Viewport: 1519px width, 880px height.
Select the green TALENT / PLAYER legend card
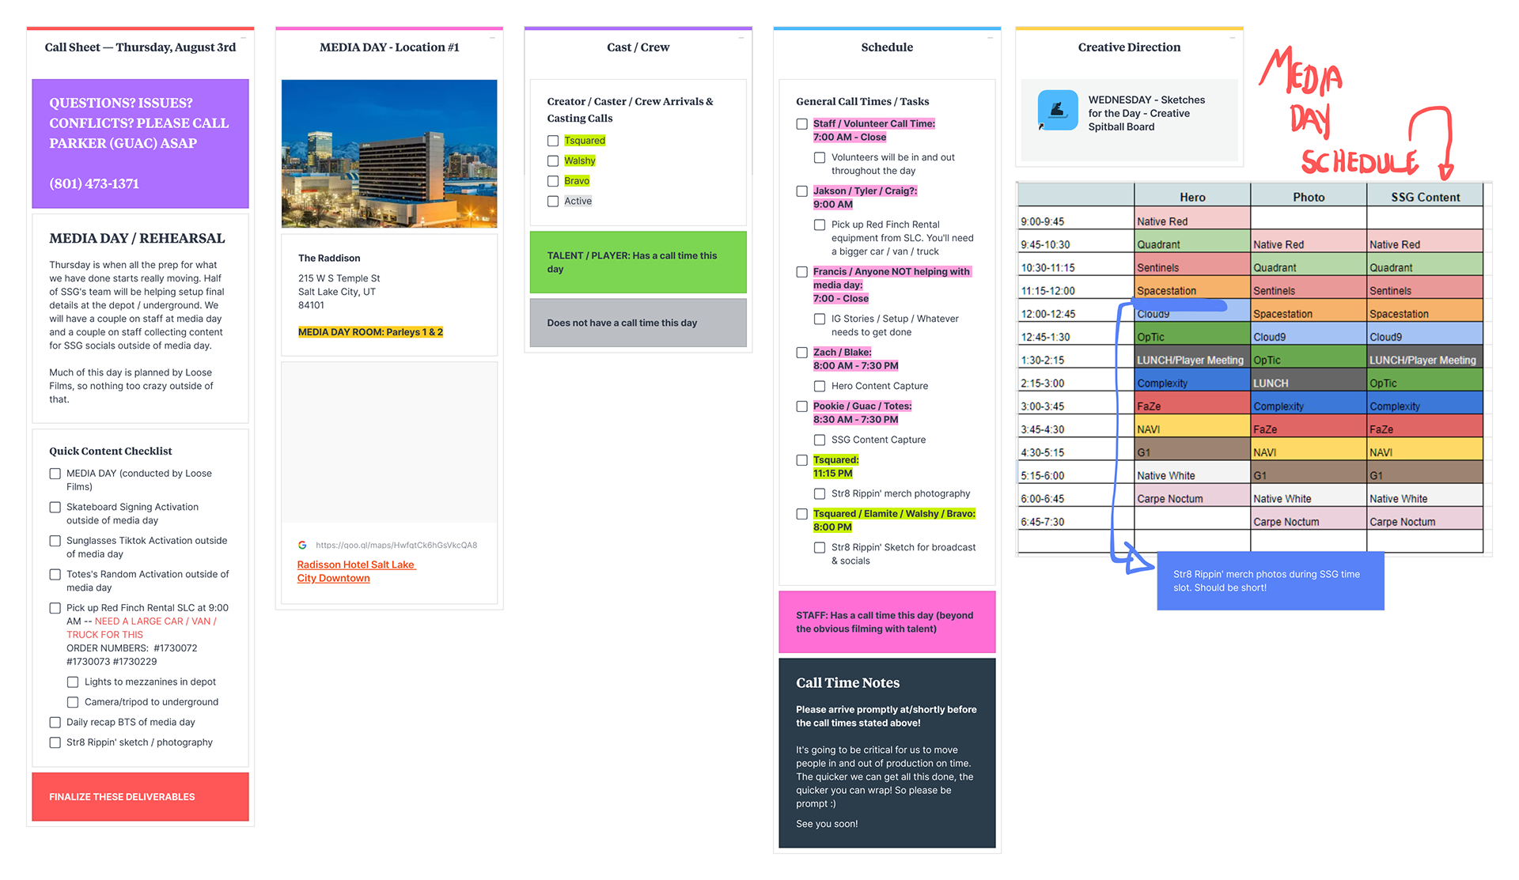638,262
